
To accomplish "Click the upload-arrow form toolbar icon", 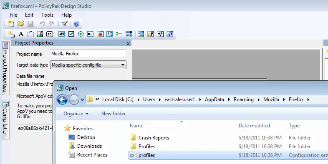I will (160, 34).
